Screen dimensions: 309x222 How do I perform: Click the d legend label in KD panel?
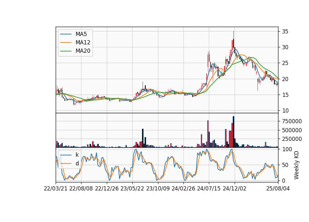(77, 163)
